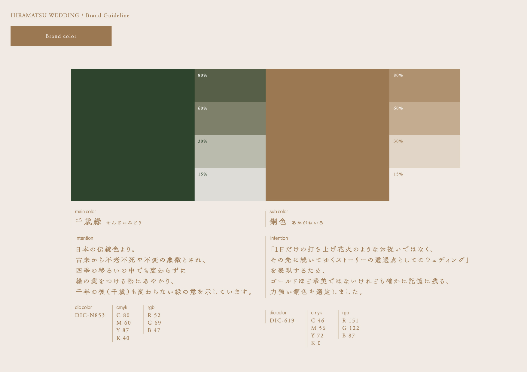Click the HIRAMATSU WEDDING header text
Screen dimensions: 527x372
[x=45, y=15]
